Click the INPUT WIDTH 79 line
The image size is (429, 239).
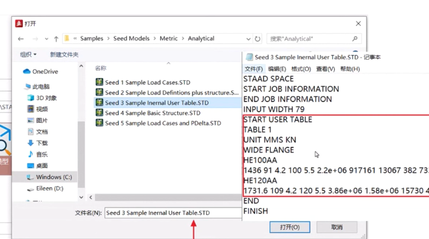pyautogui.click(x=274, y=109)
